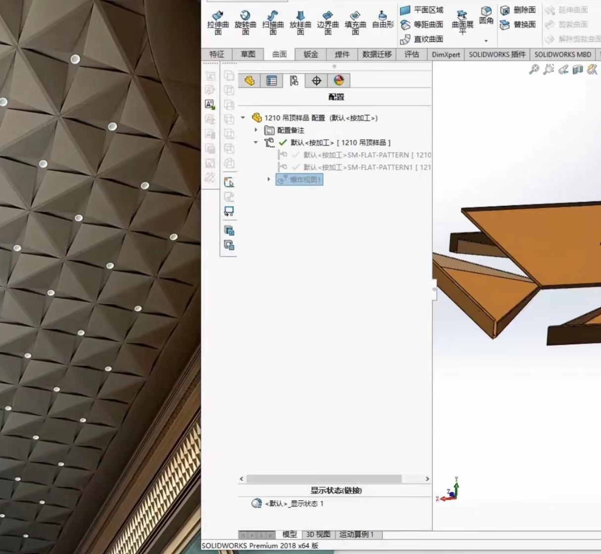Viewport: 601px width, 554px height.
Task: Click the Previous View icon
Action: point(563,70)
